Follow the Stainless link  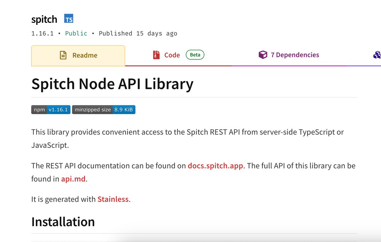[113, 199]
